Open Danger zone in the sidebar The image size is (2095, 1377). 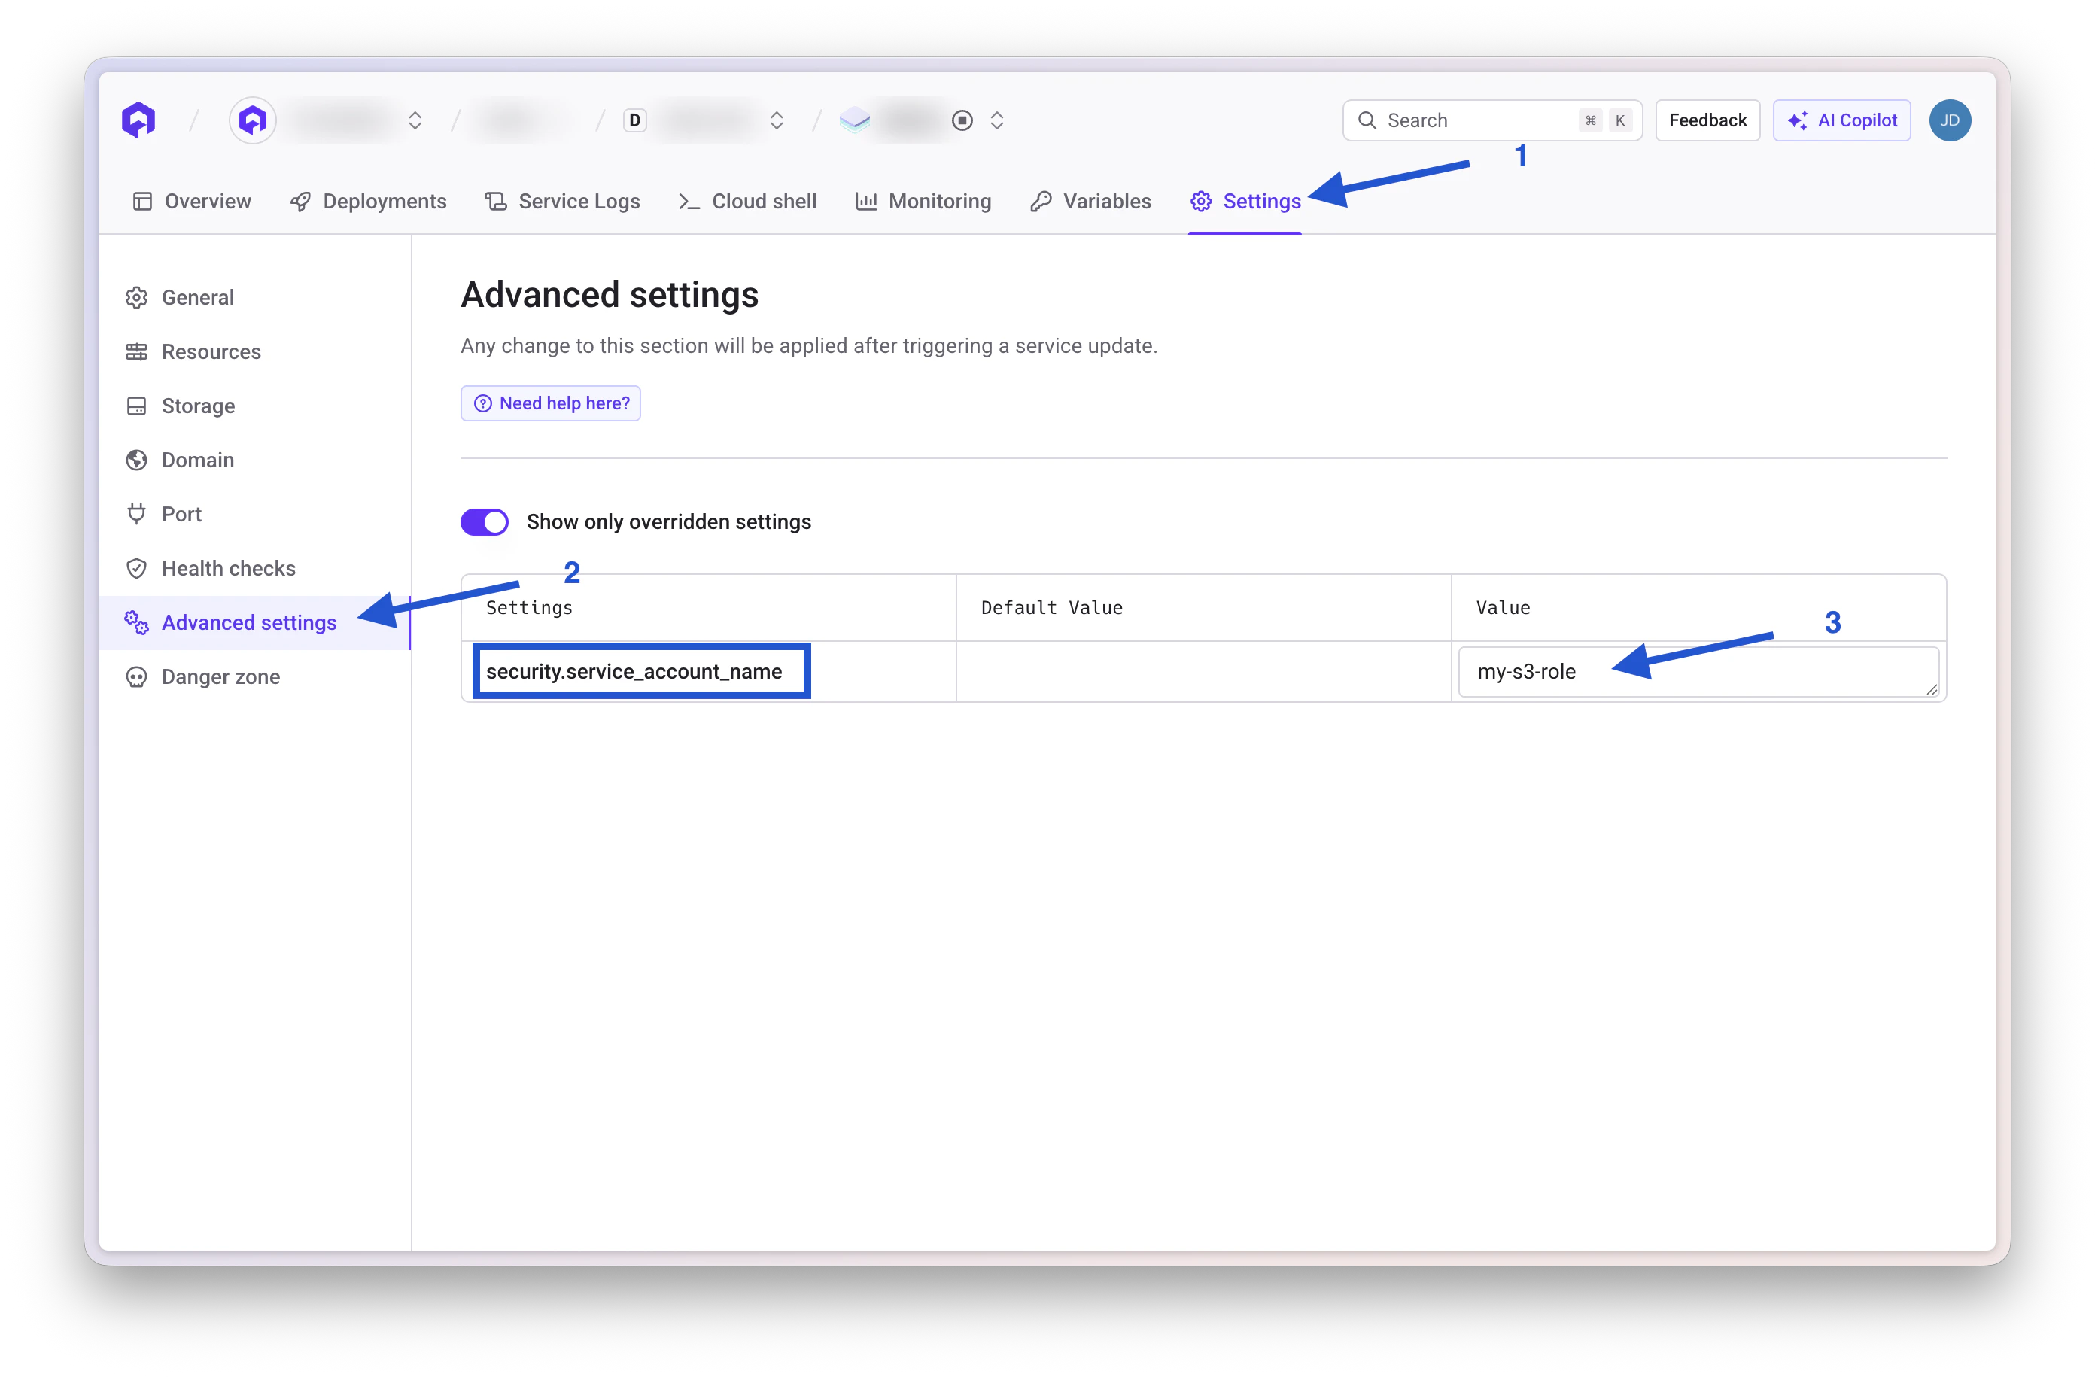(254, 677)
